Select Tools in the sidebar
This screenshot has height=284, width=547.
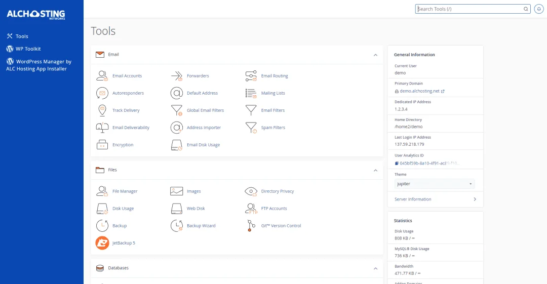click(x=17, y=36)
